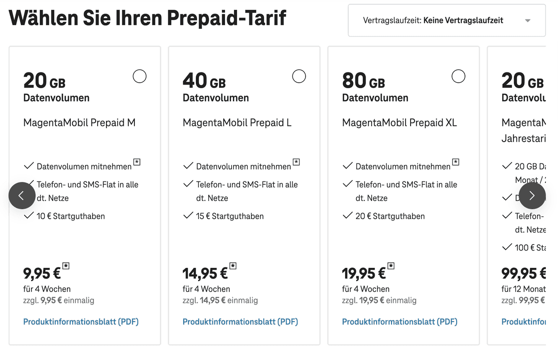The height and width of the screenshot is (350, 558).
Task: Open footnote for Prepaid XL Datenvolumen mitnehmen
Action: (x=456, y=162)
